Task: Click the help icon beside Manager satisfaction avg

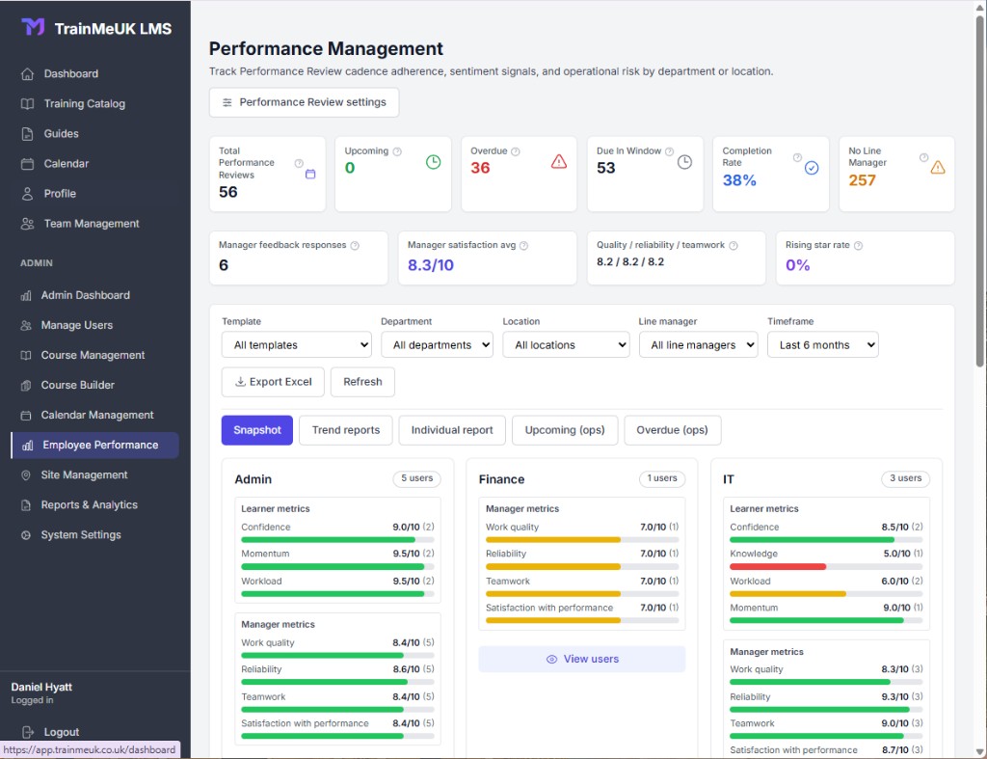Action: pyautogui.click(x=523, y=246)
